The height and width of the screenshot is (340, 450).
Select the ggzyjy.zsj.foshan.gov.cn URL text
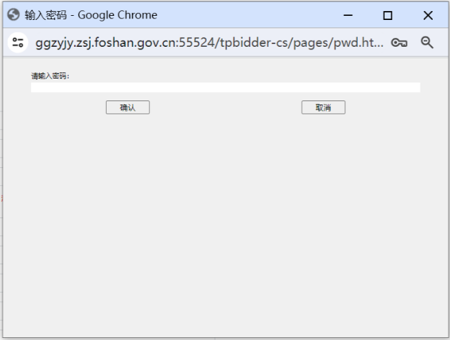[x=209, y=43]
